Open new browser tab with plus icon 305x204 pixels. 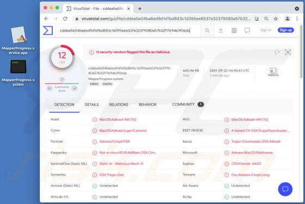139,9
